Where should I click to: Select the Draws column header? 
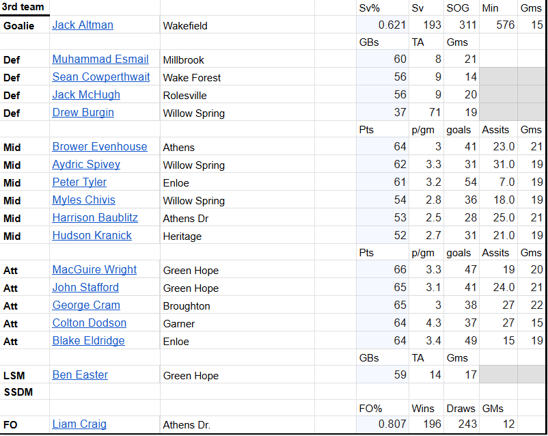coord(461,408)
